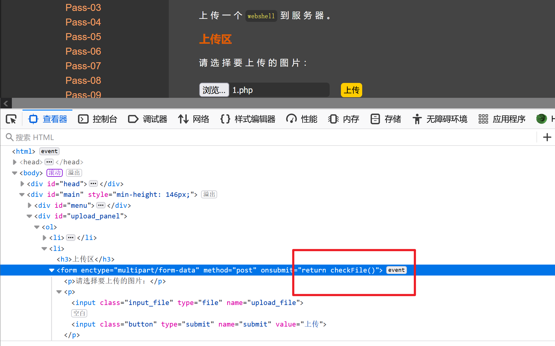Open Pass-06 in the sidebar
Image resolution: width=555 pixels, height=346 pixels.
(x=83, y=51)
